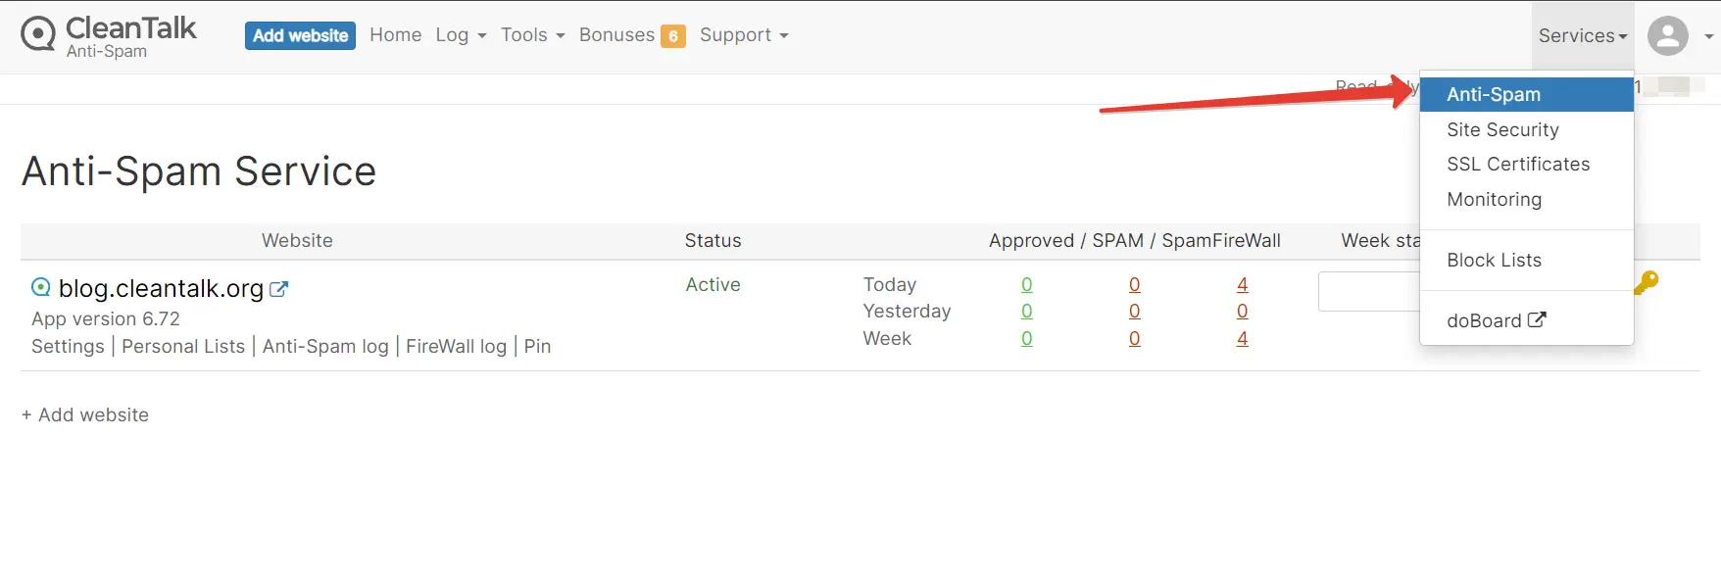The height and width of the screenshot is (583, 1721).
Task: Collapse the Services dropdown
Action: coord(1582,36)
